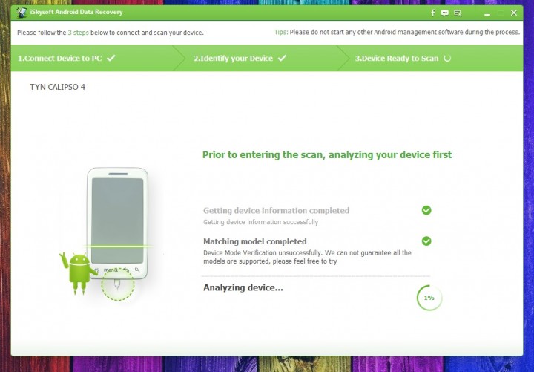Click the green check for Getting device information
The image size is (534, 372).
tap(426, 210)
